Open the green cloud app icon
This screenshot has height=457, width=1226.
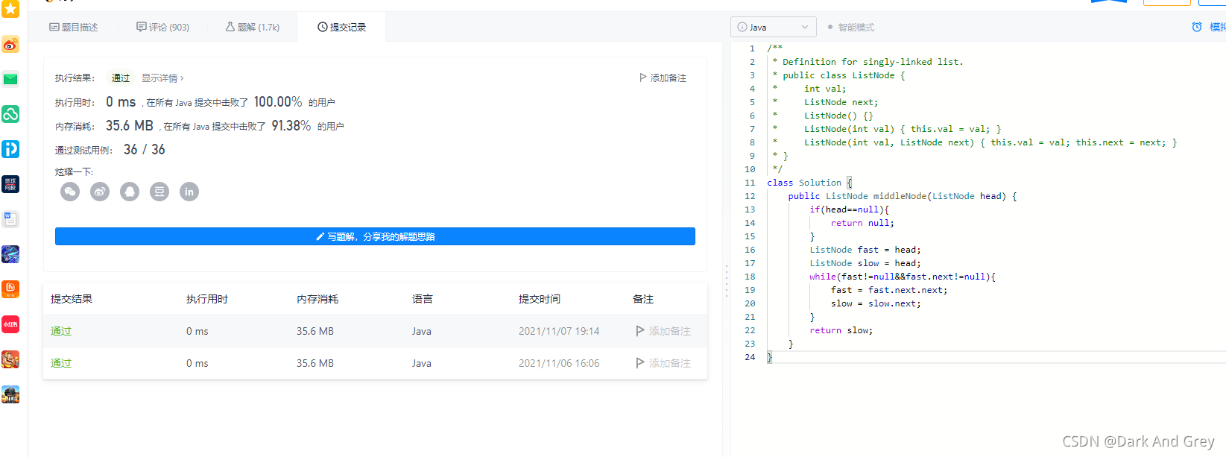pyautogui.click(x=10, y=114)
